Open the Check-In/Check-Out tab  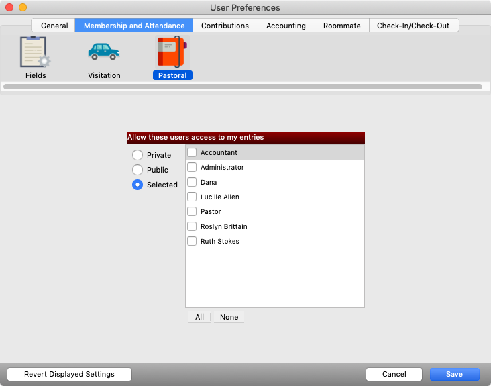pos(417,26)
